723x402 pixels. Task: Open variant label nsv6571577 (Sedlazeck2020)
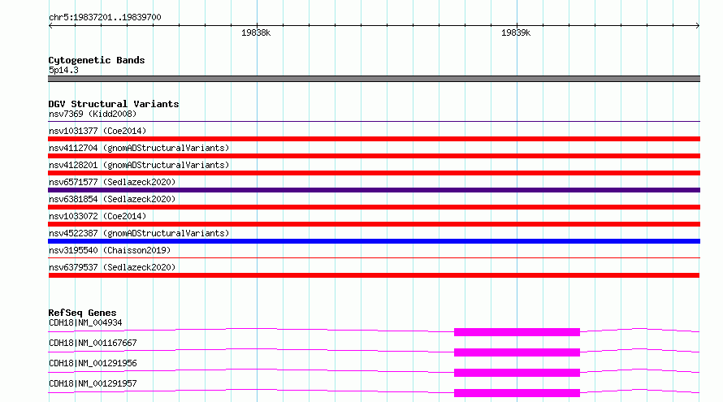(112, 182)
